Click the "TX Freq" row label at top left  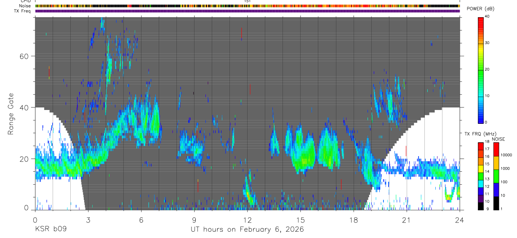tap(23, 10)
